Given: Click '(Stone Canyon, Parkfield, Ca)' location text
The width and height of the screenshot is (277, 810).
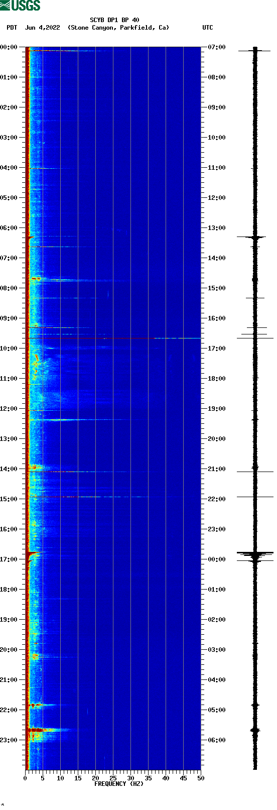Looking at the screenshot, I should (x=118, y=28).
